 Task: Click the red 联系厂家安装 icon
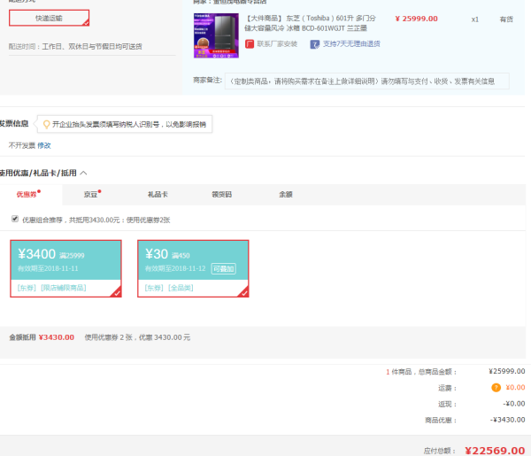click(x=250, y=44)
